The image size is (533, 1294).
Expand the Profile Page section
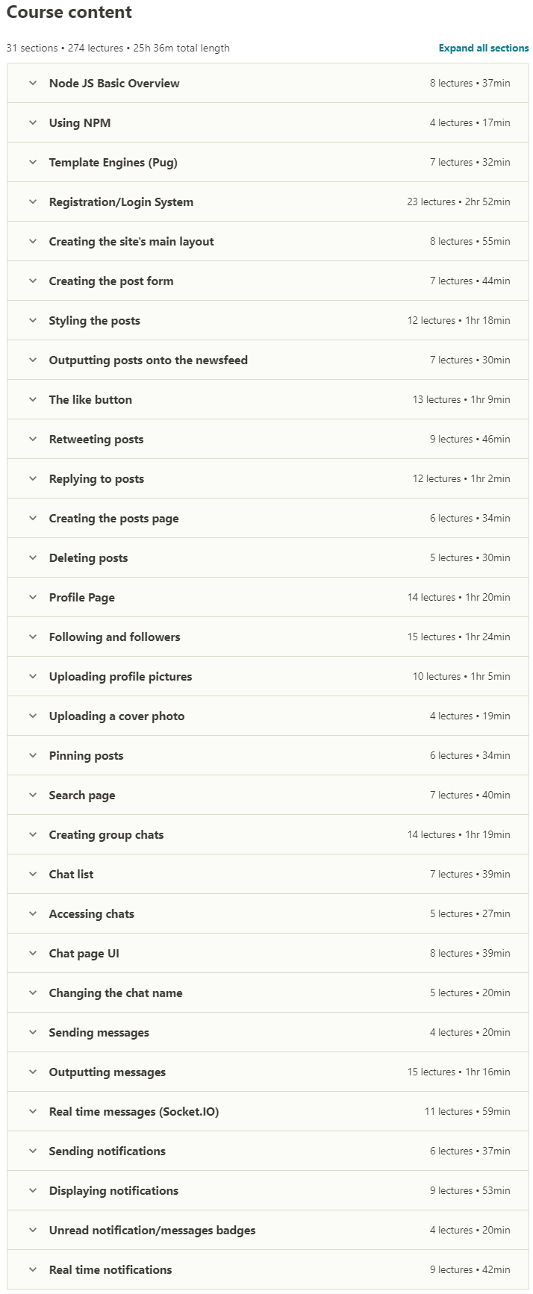82,597
